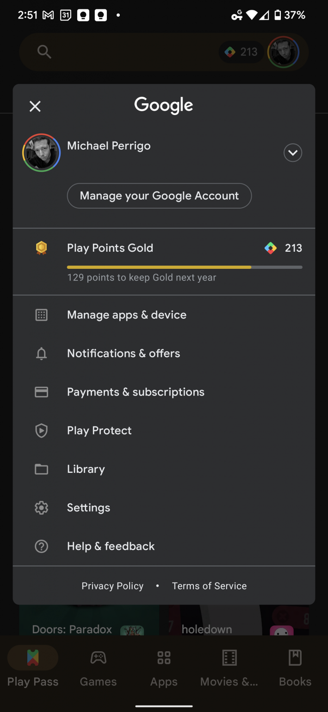The width and height of the screenshot is (328, 712).
Task: Select the Help & feedback question icon
Action: pos(41,546)
